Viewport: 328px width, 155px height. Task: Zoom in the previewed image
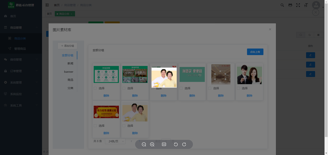click(152, 144)
